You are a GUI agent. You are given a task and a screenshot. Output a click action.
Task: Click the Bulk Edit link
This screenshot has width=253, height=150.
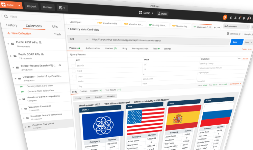246,59
